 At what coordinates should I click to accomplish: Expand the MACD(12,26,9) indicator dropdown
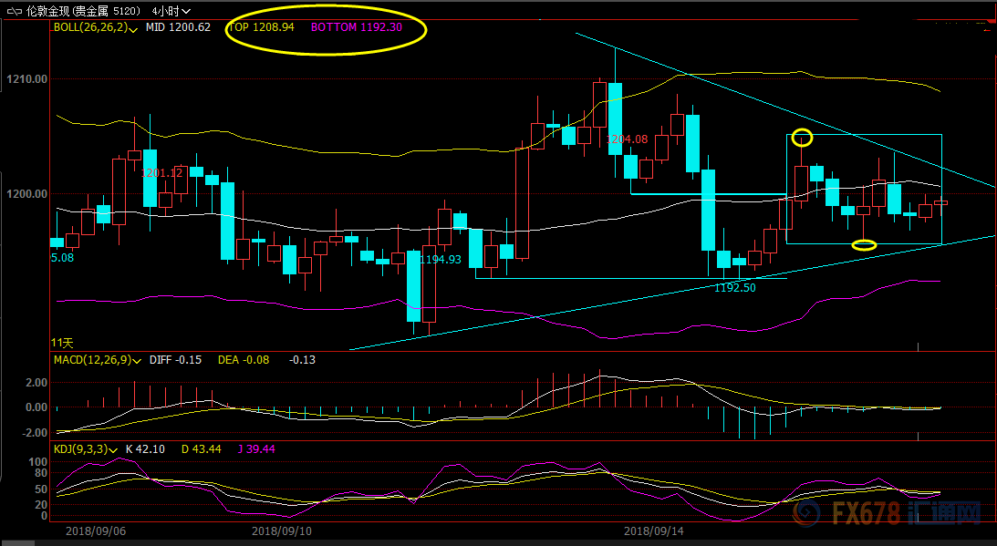[x=135, y=360]
